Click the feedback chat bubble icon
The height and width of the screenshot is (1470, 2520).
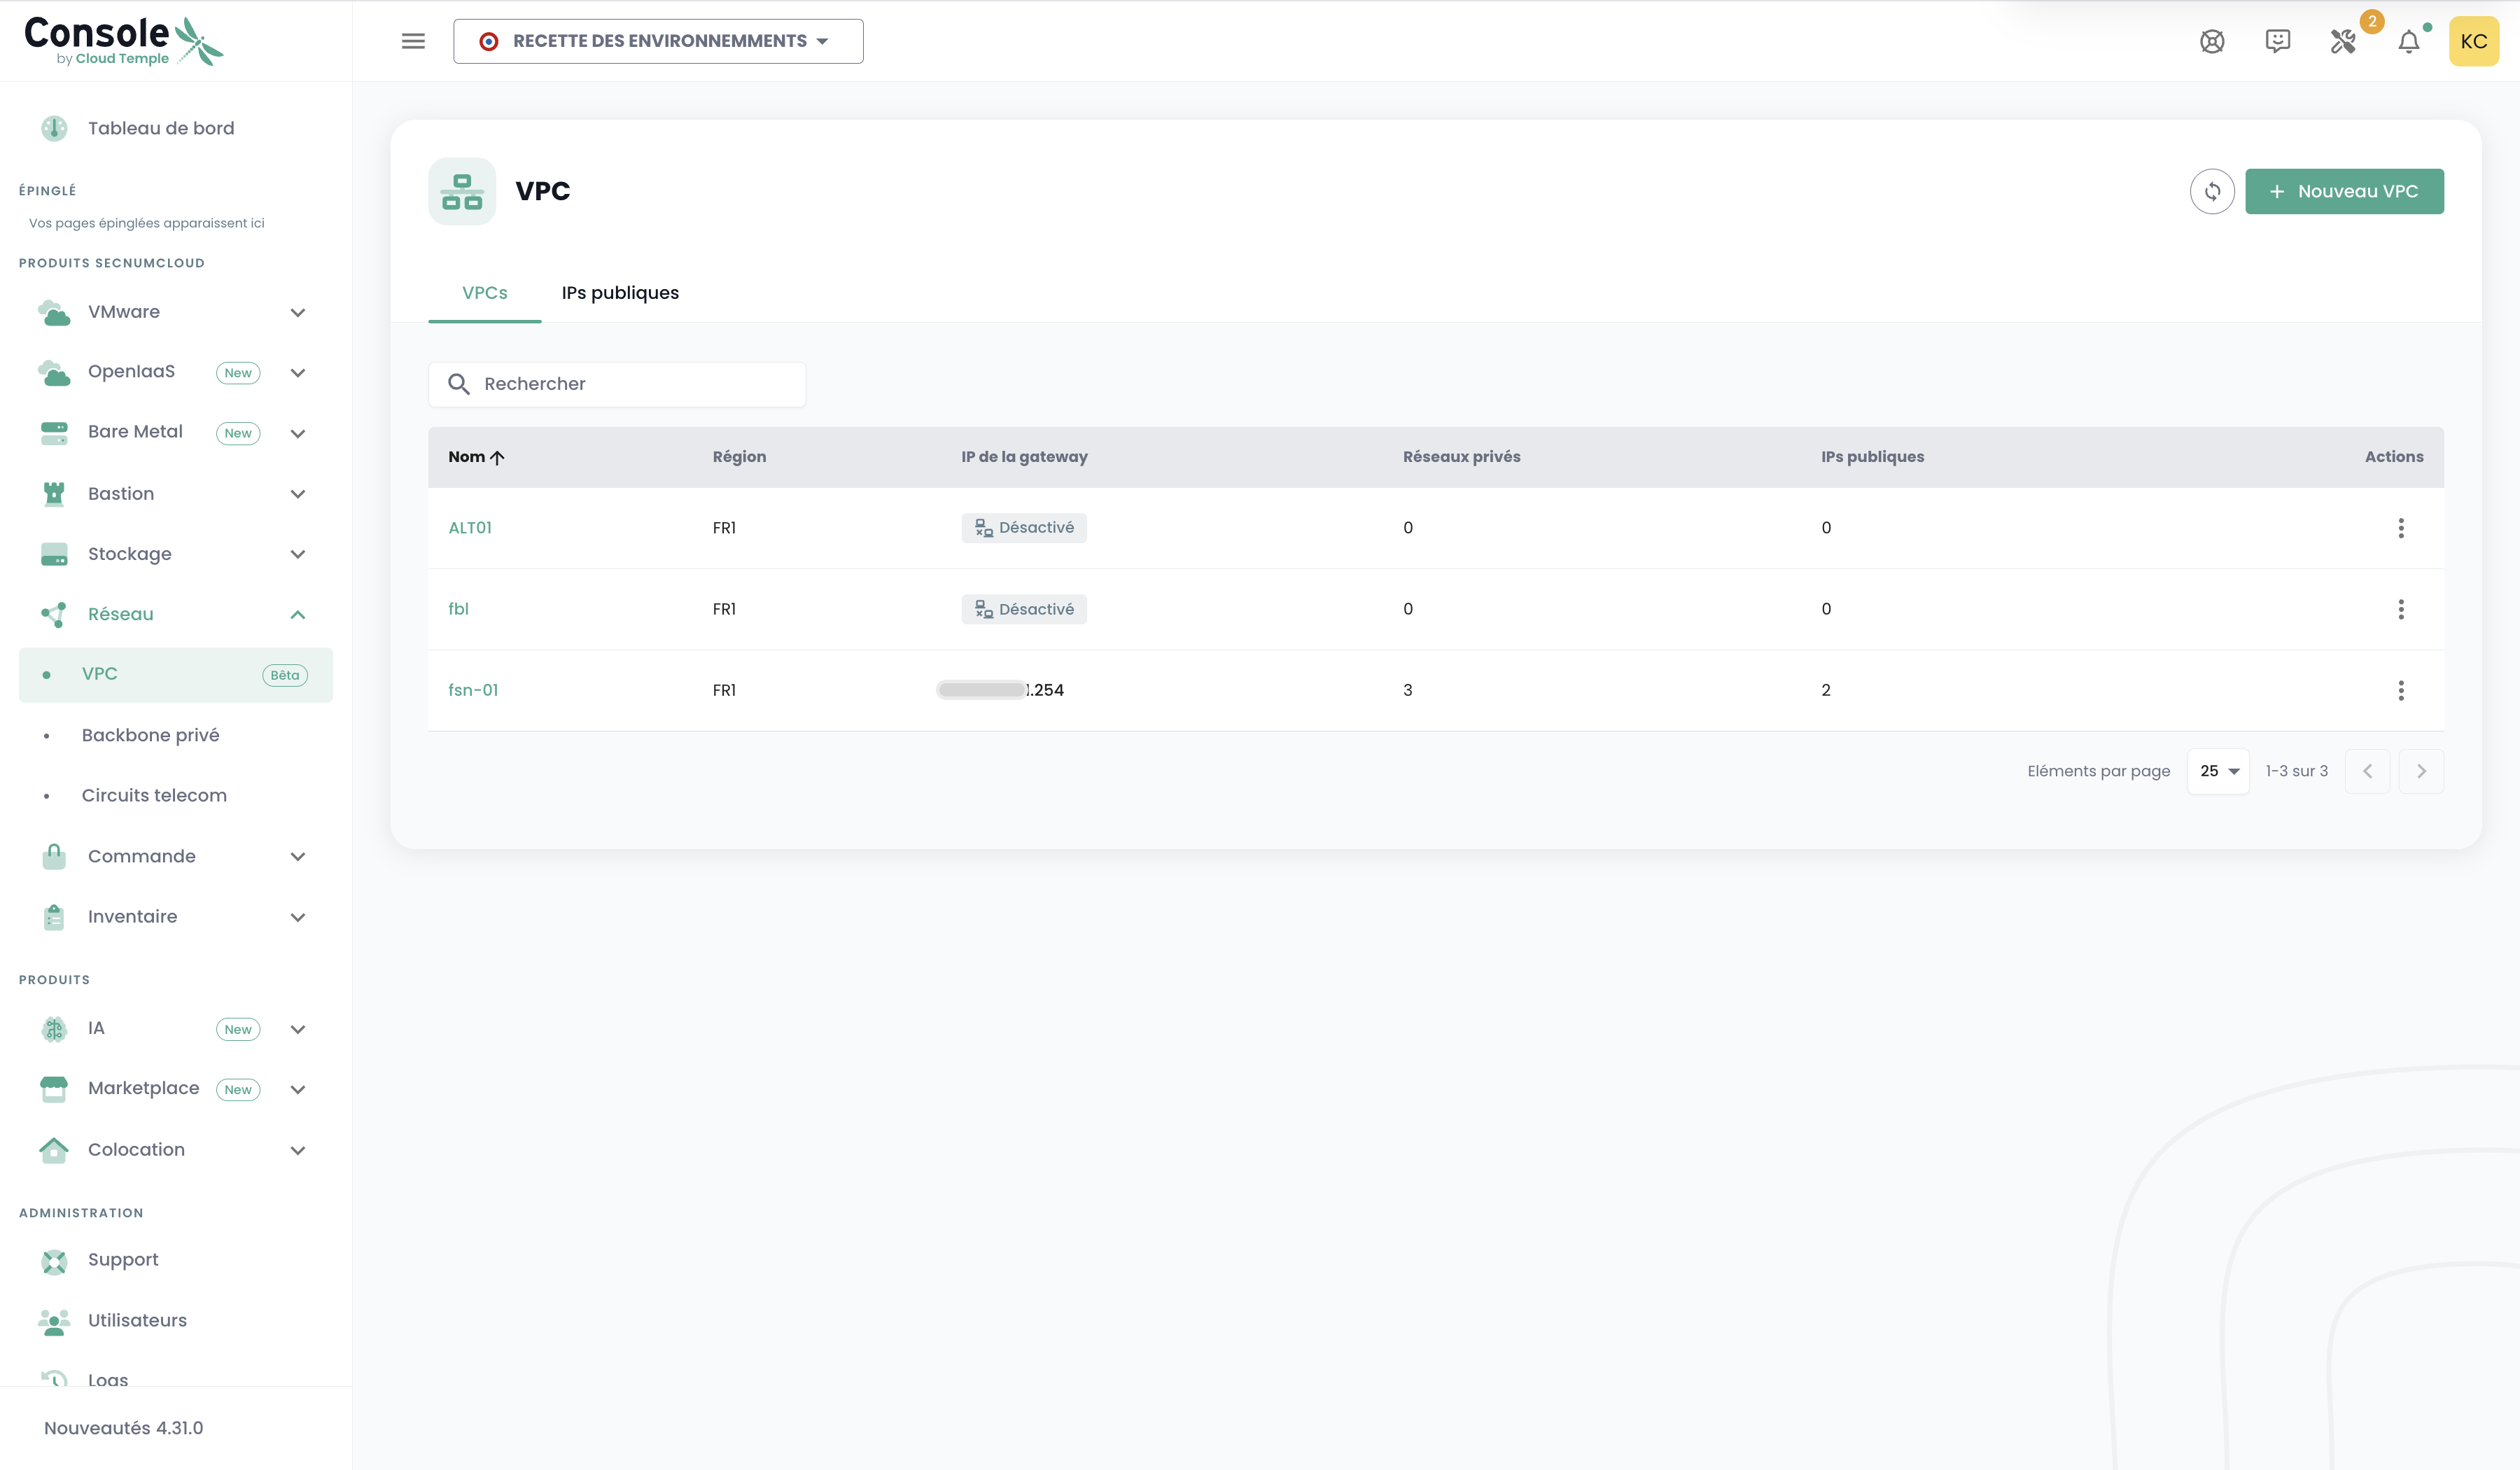tap(2277, 41)
